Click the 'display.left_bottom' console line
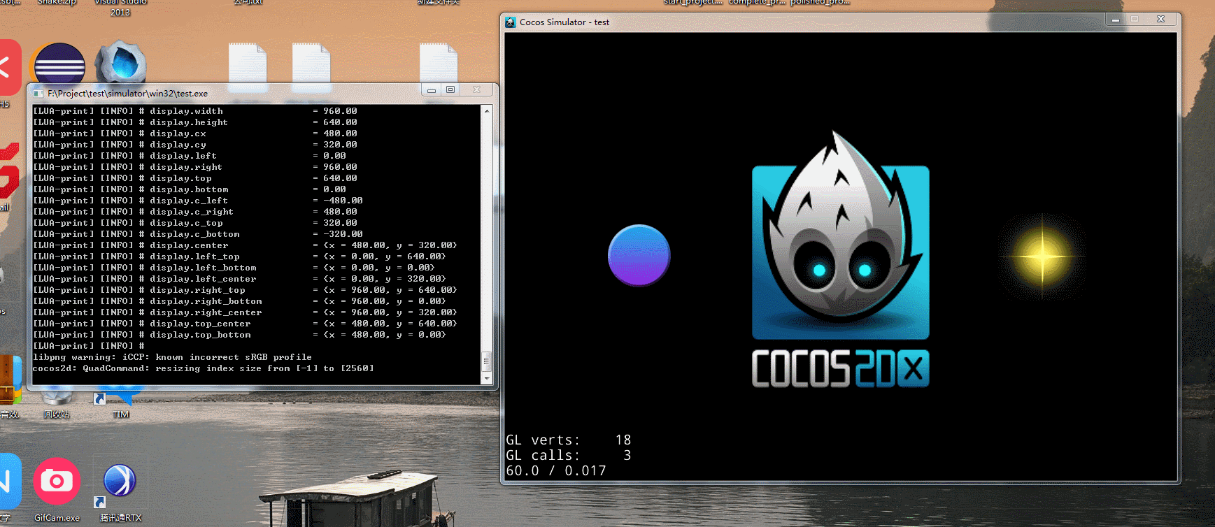Screen dimensions: 1215x527 click(x=234, y=268)
